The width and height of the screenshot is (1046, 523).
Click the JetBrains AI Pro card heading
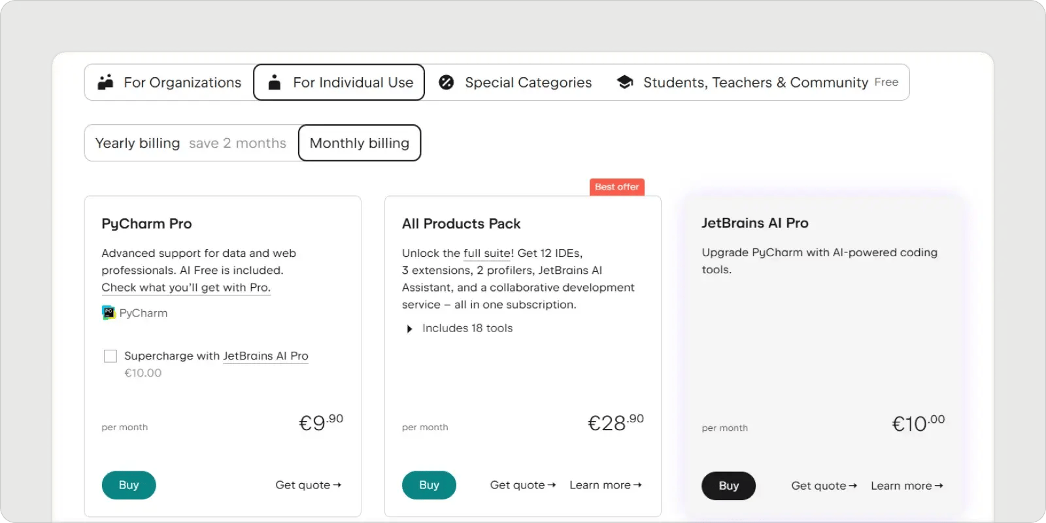[x=755, y=223]
